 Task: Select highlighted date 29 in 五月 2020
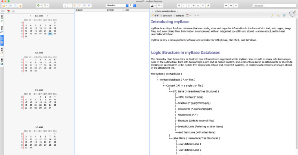[50, 34]
